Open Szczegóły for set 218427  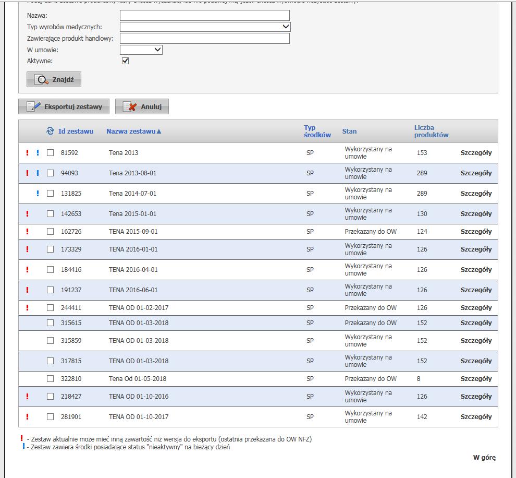[x=476, y=397]
